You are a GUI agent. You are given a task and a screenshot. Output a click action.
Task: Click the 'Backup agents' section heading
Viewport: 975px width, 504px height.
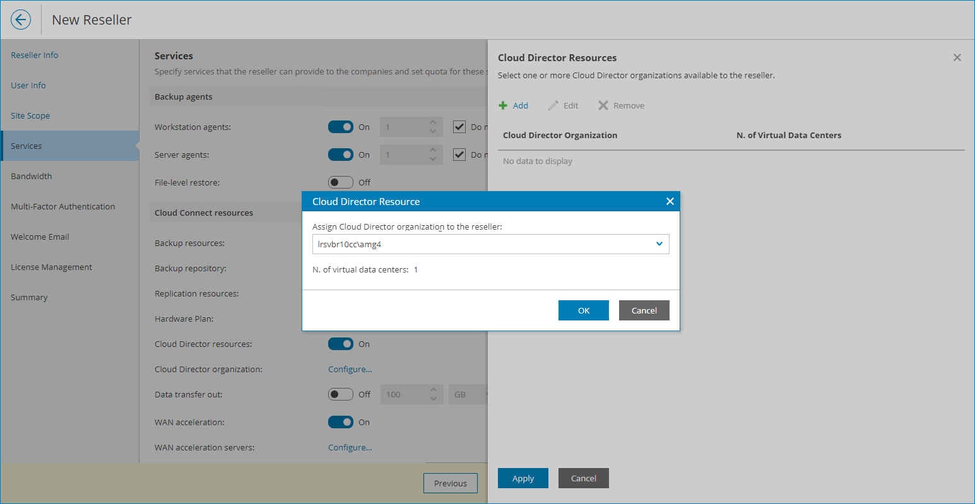tap(184, 97)
